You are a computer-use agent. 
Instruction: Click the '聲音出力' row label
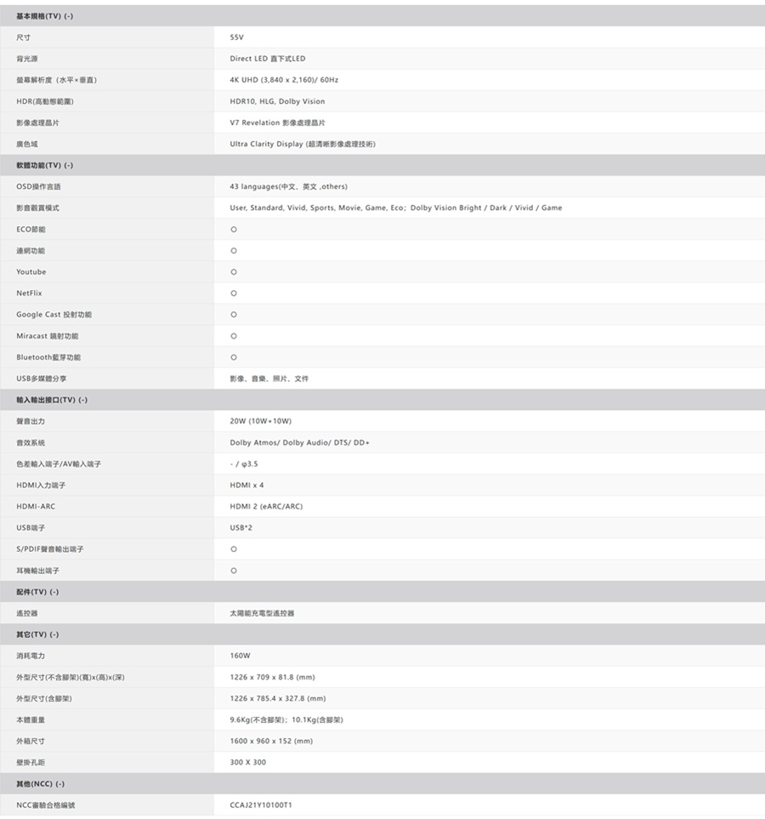click(x=31, y=421)
